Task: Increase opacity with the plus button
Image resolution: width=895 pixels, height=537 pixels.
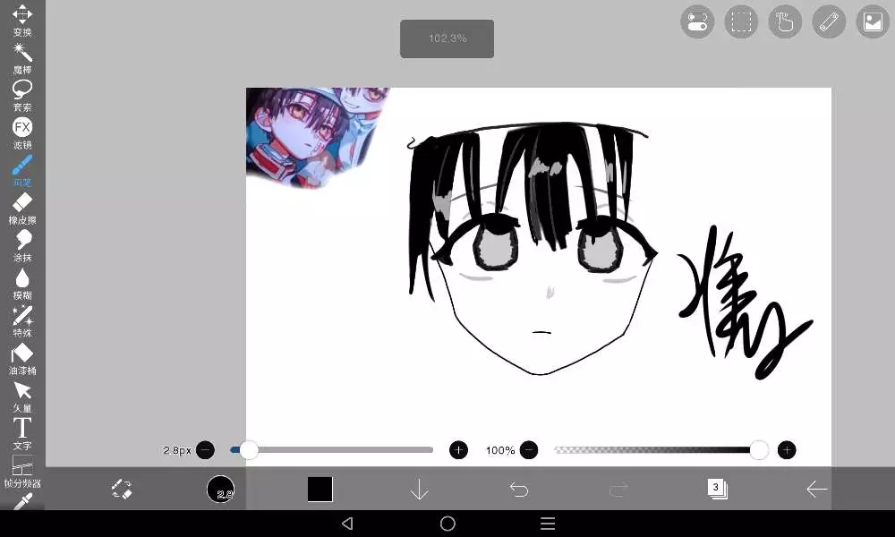Action: pos(787,450)
